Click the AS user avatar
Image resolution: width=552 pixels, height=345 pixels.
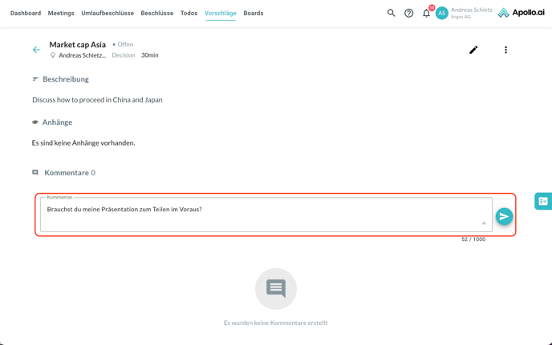click(x=442, y=13)
